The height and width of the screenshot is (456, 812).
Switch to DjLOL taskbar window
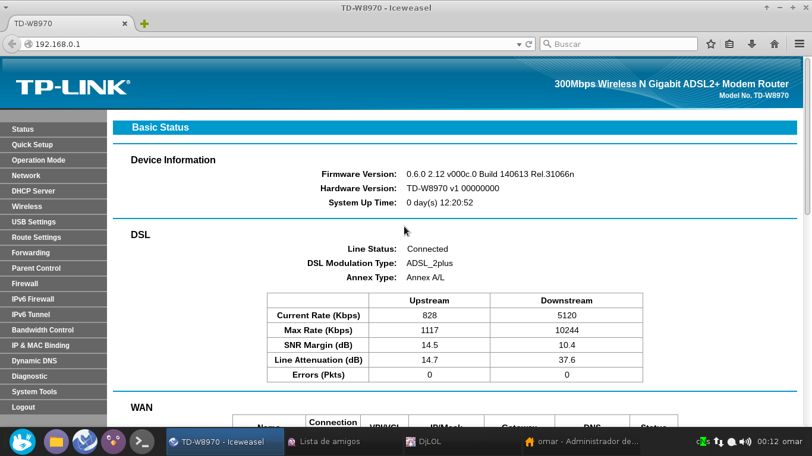tap(462, 442)
